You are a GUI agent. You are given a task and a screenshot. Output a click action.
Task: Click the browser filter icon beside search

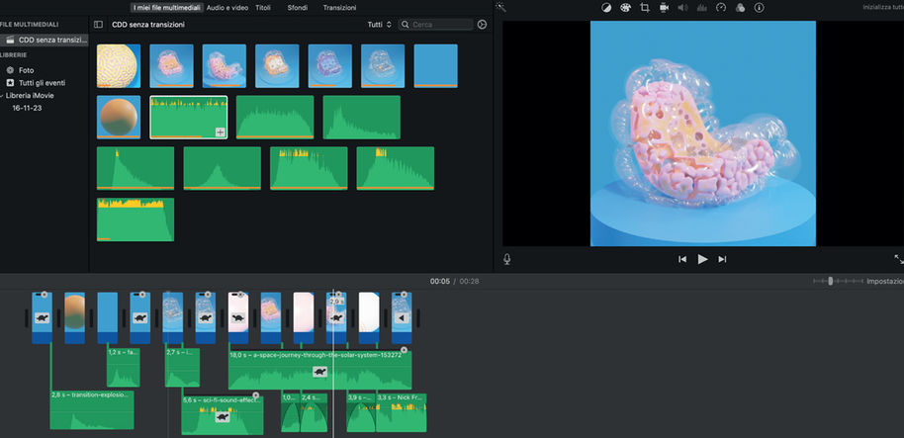pos(482,24)
